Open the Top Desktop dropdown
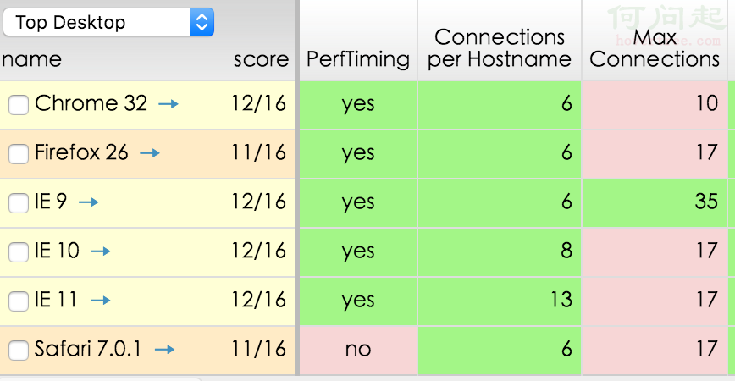The image size is (735, 381). pos(108,23)
